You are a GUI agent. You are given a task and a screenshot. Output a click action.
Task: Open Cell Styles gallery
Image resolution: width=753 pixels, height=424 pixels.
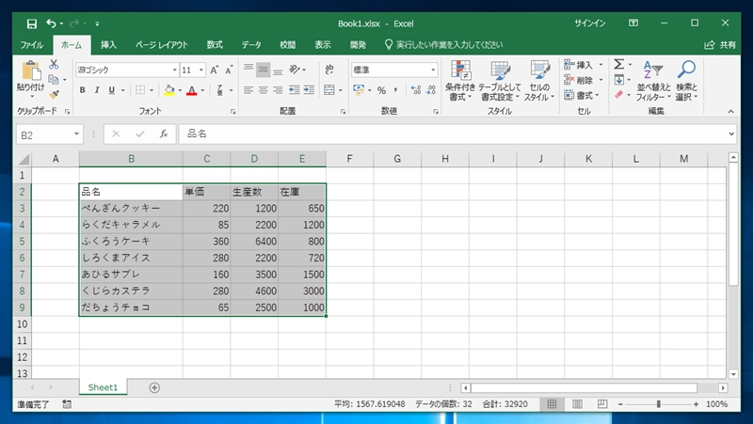pyautogui.click(x=539, y=81)
